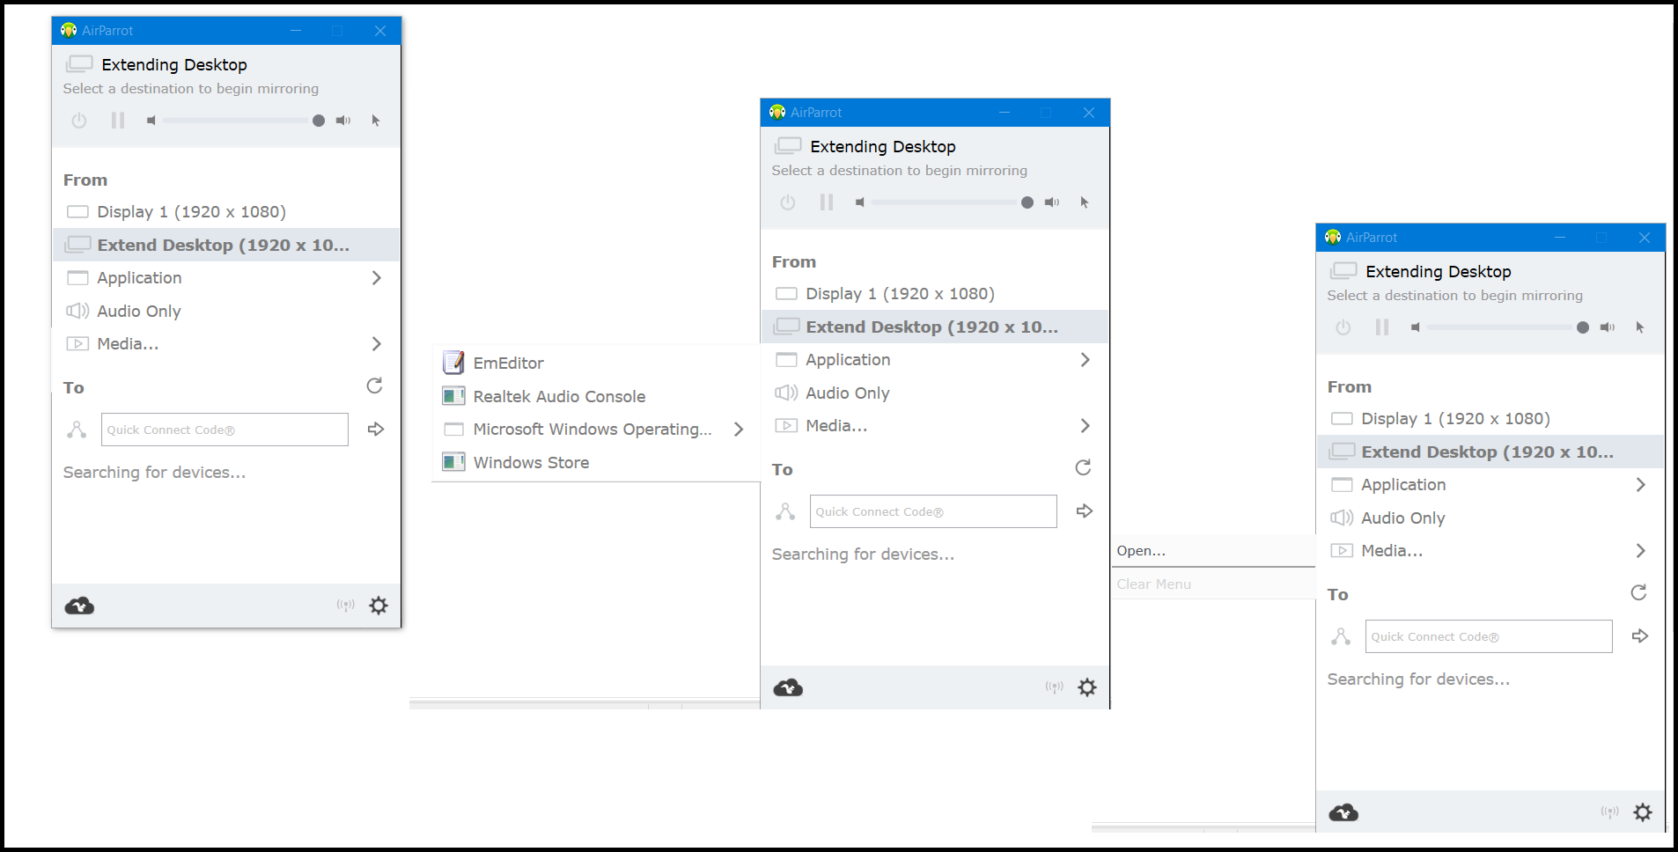The height and width of the screenshot is (852, 1678).
Task: Select Display 1 source in right AirParrot window
Action: tap(1490, 419)
